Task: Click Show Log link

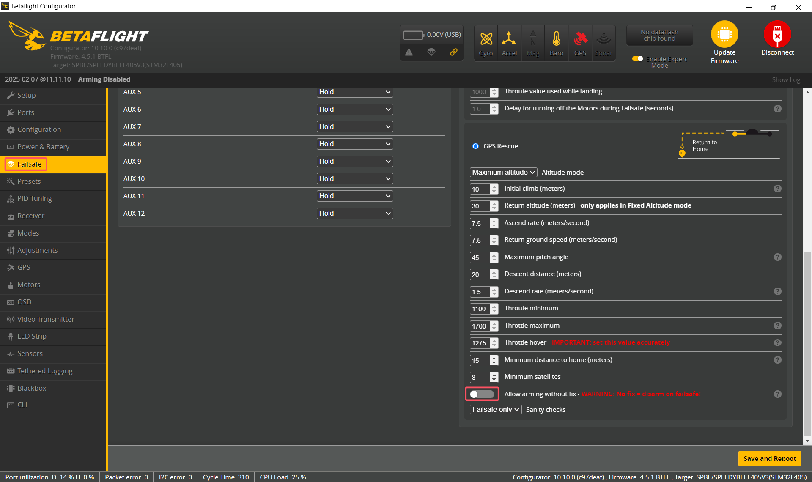Action: coord(786,80)
